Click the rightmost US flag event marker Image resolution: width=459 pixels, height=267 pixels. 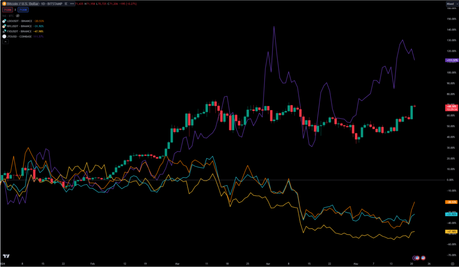(423, 258)
